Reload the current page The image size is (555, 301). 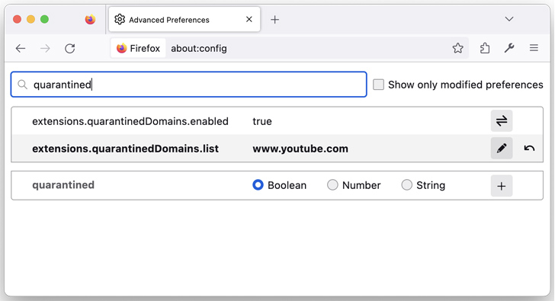pos(69,49)
